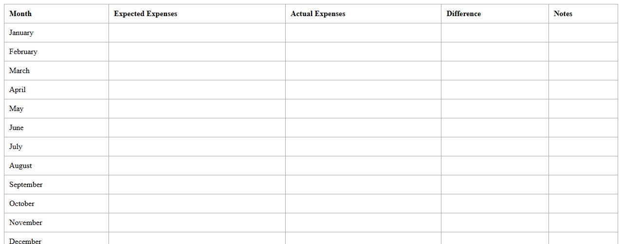Click the Expected Expenses column header
Image resolution: width=622 pixels, height=244 pixels.
pos(146,14)
